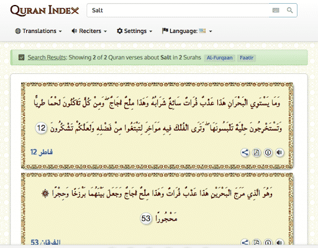Click verse number 53 badge
The width and height of the screenshot is (318, 248).
(x=146, y=218)
